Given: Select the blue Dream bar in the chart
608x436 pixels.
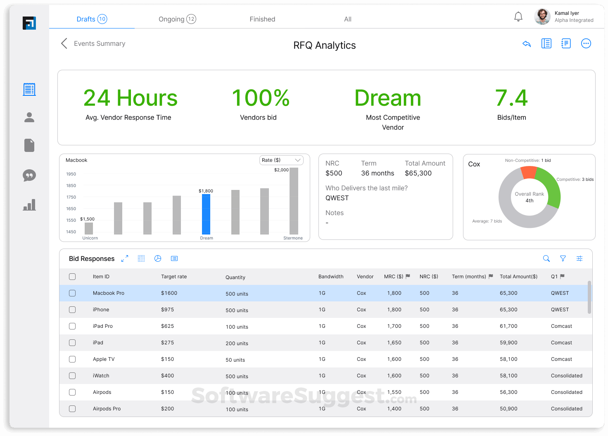Looking at the screenshot, I should pyautogui.click(x=206, y=215).
